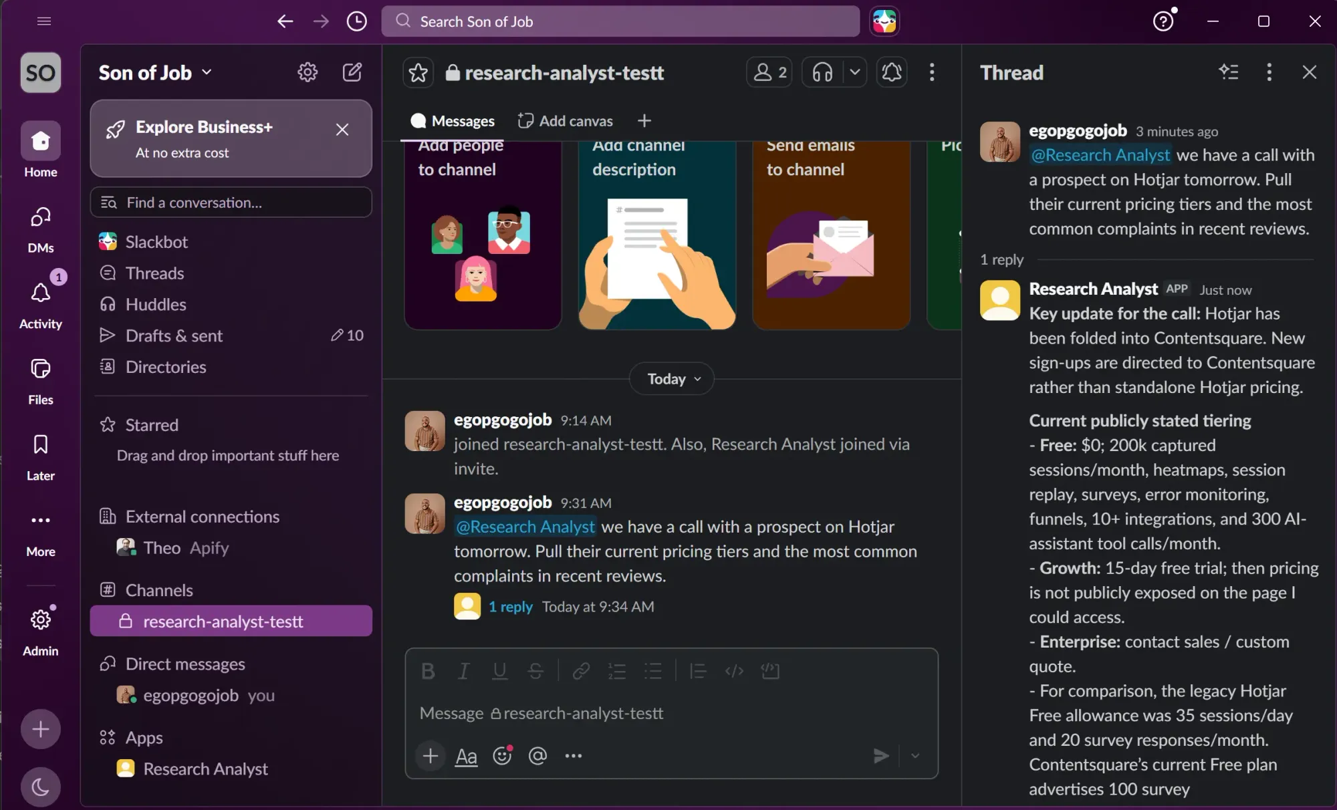The height and width of the screenshot is (810, 1337).
Task: Compose a new message with the pencil icon
Action: (352, 72)
